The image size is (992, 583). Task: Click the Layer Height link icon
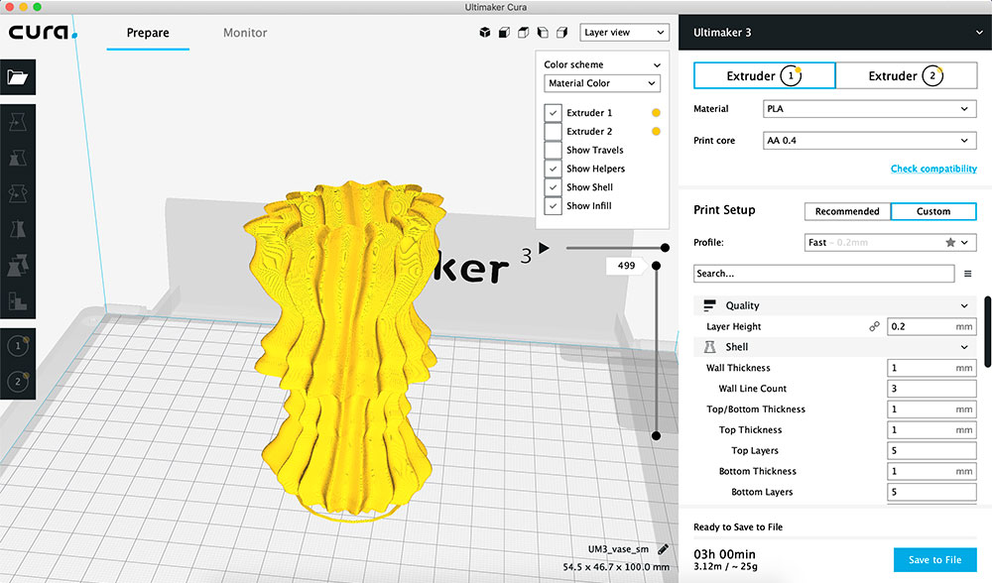click(874, 326)
